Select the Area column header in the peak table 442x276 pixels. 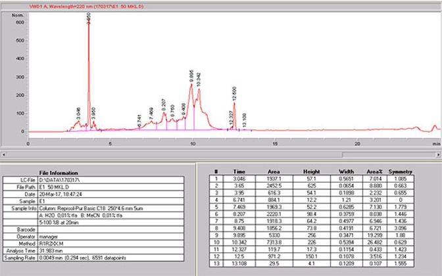(x=274, y=172)
